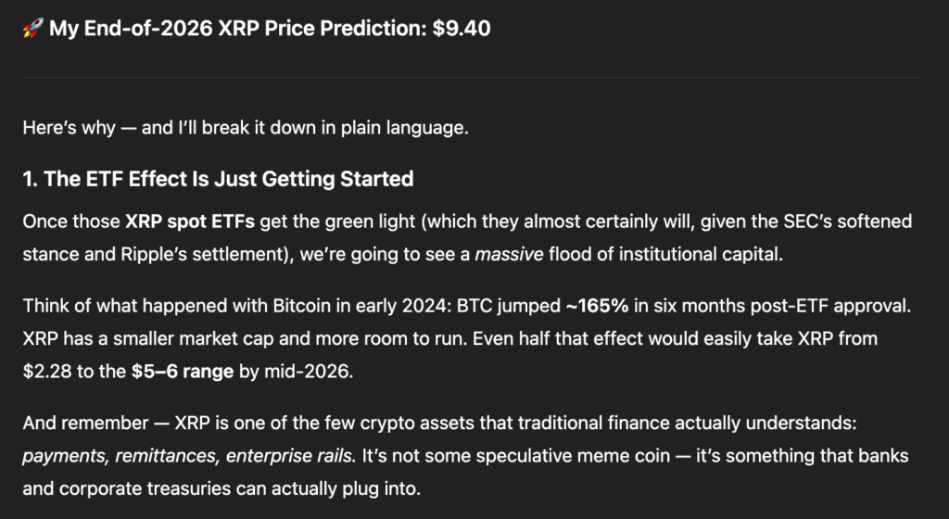Click the sentence starting "Here's why"
949x519 pixels.
tap(246, 127)
